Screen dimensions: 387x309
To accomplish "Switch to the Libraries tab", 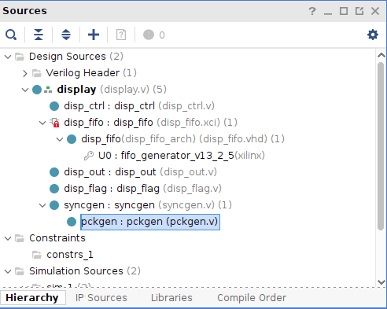I will (x=171, y=298).
